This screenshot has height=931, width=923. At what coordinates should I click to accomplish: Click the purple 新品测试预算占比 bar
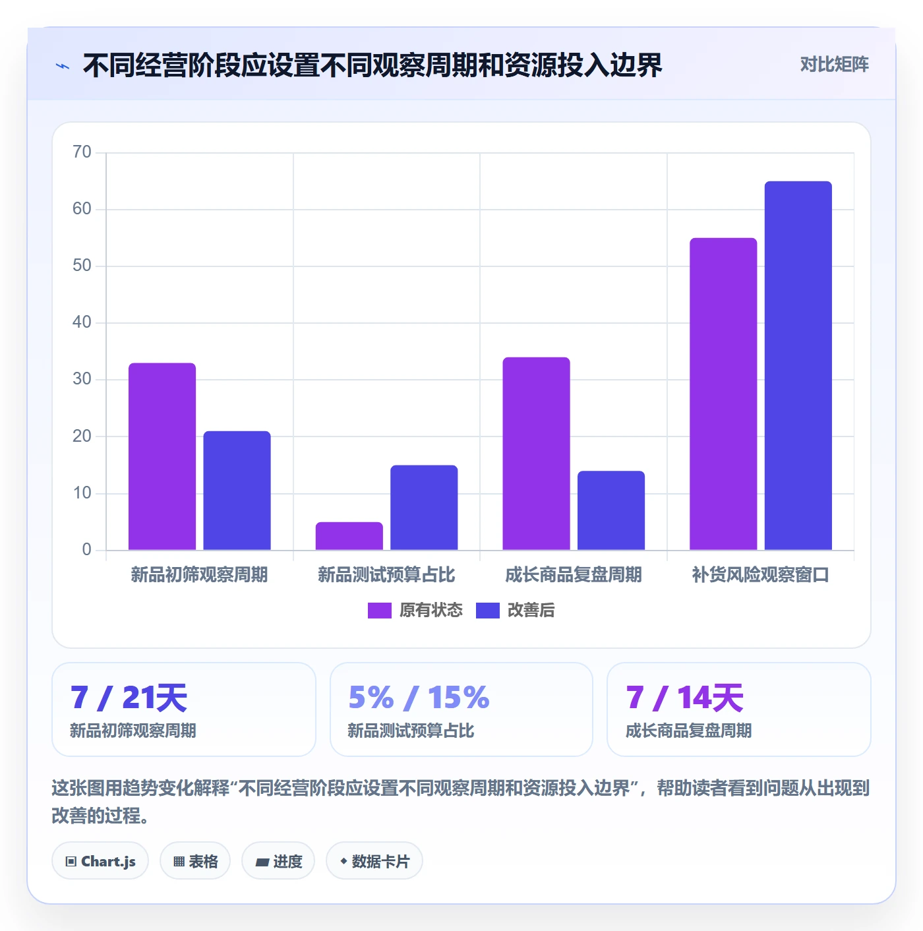(349, 536)
